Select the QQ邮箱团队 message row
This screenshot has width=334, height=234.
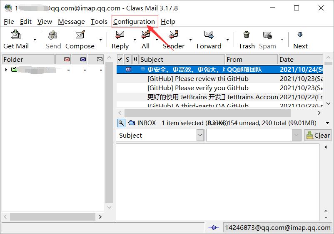point(219,70)
